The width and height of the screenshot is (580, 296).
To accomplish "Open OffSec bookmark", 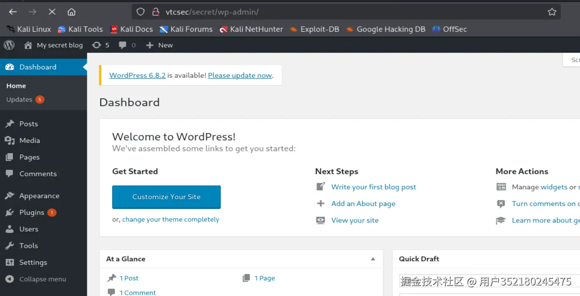I will pos(450,29).
